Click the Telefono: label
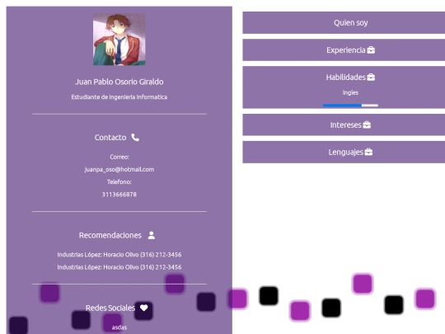 click(119, 181)
